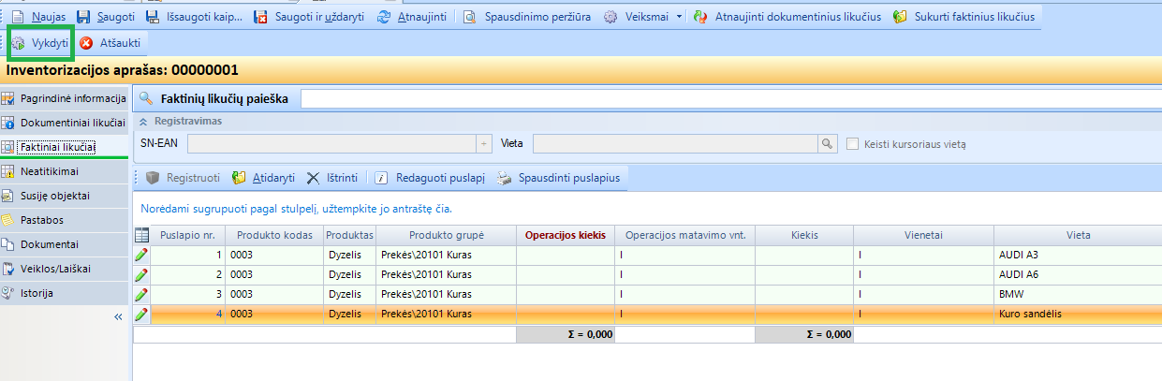Screen dimensions: 1162x381
Task: Click the red Atšaukti cancel icon
Action: [87, 43]
